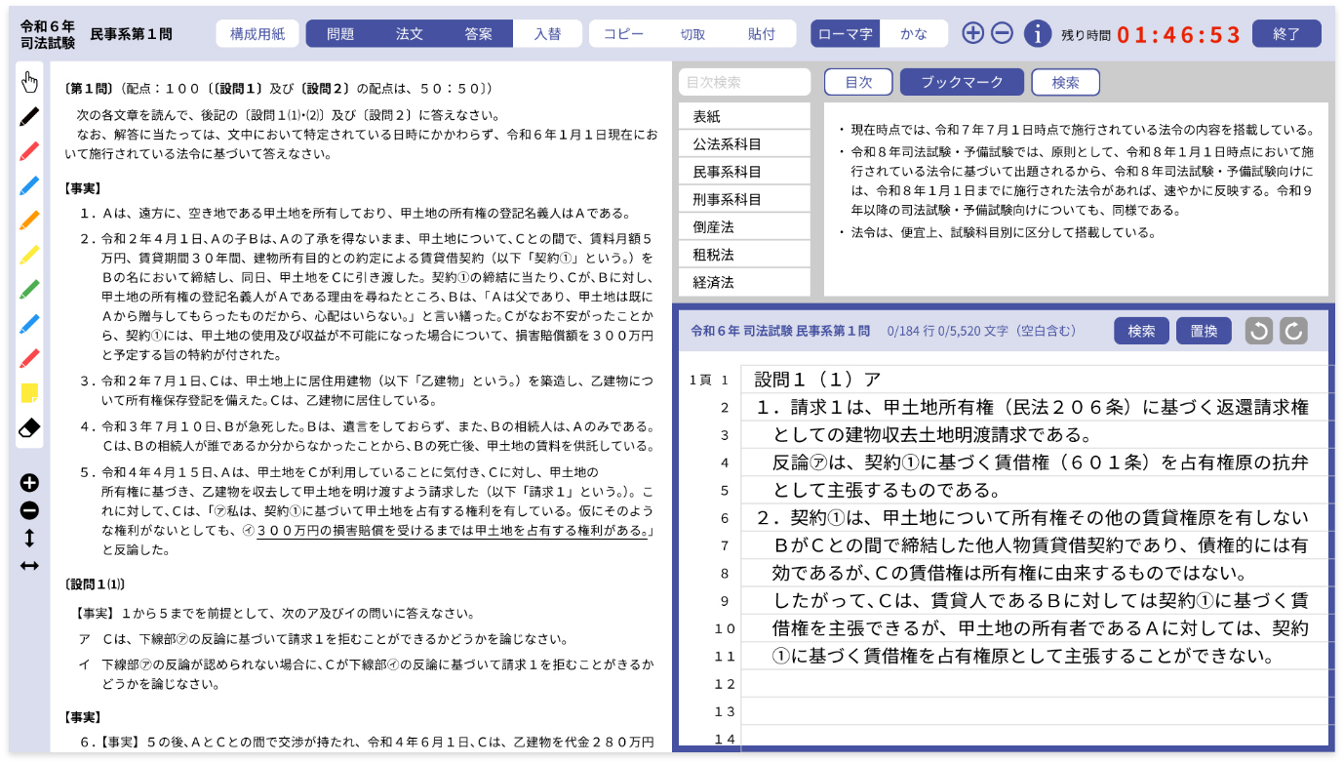1344x764 pixels.
Task: Pick the yellow highlighter color
Action: (29, 255)
